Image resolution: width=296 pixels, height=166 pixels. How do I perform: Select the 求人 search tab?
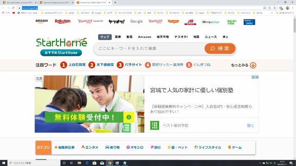click(225, 37)
